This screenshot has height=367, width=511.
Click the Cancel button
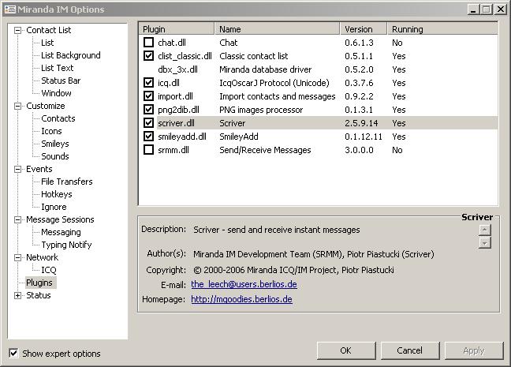click(409, 350)
